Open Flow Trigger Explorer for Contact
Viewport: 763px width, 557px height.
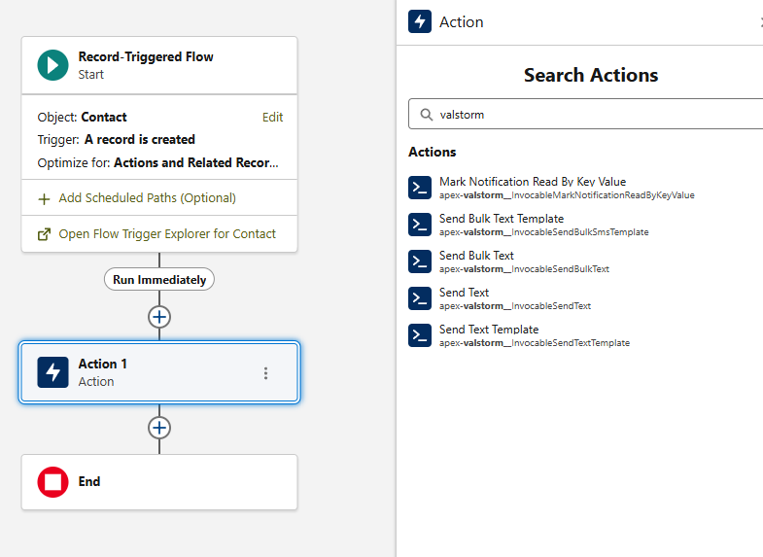pyautogui.click(x=167, y=234)
